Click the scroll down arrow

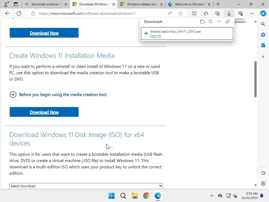(x=255, y=185)
